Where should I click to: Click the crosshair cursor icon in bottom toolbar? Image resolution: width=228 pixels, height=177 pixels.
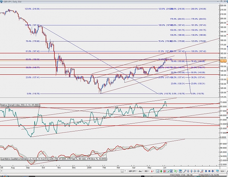coord(158,171)
